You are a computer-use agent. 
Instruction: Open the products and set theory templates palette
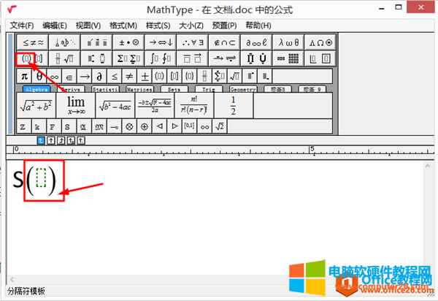[x=256, y=58]
